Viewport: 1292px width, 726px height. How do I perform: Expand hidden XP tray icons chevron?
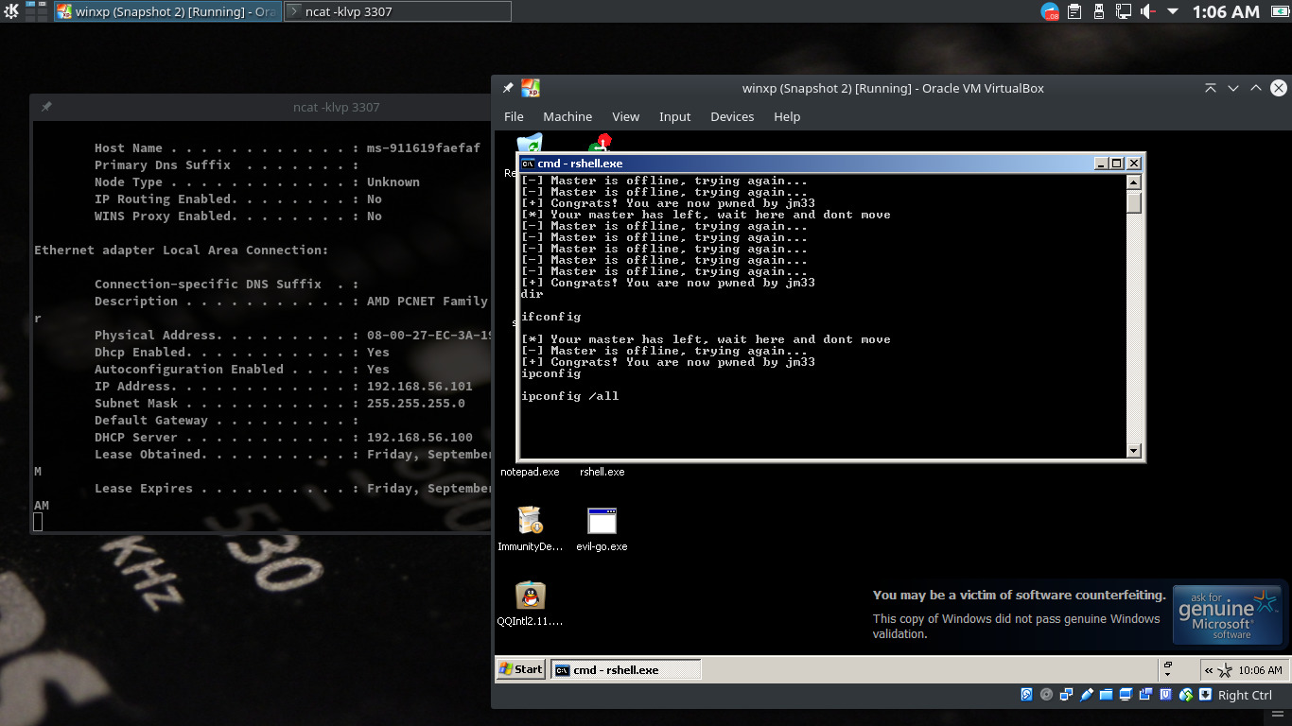pos(1209,670)
